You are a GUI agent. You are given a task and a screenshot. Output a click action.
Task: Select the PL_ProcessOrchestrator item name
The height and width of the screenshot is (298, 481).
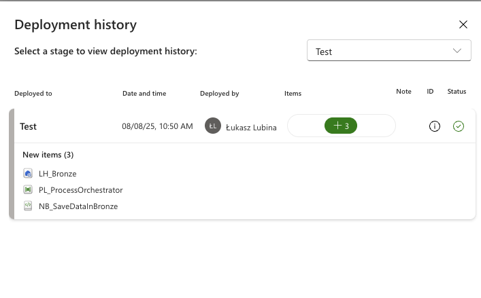80,190
